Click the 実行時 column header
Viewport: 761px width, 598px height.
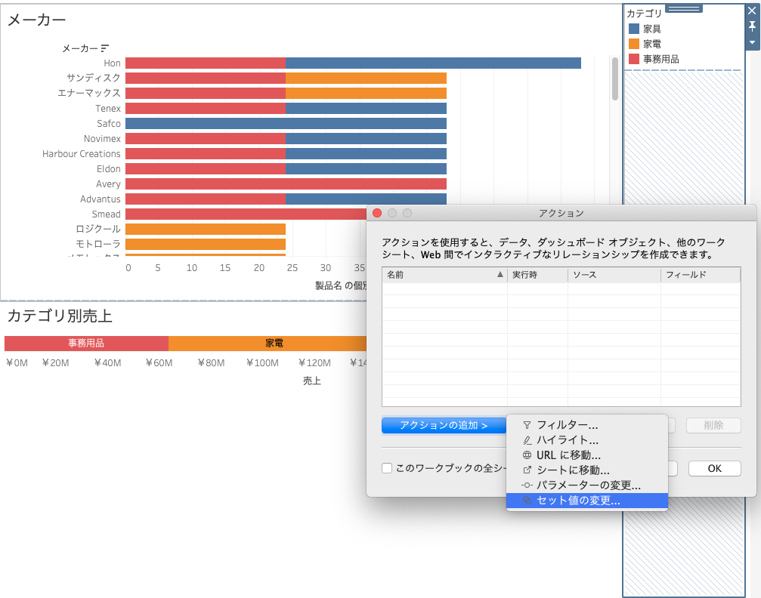537,275
